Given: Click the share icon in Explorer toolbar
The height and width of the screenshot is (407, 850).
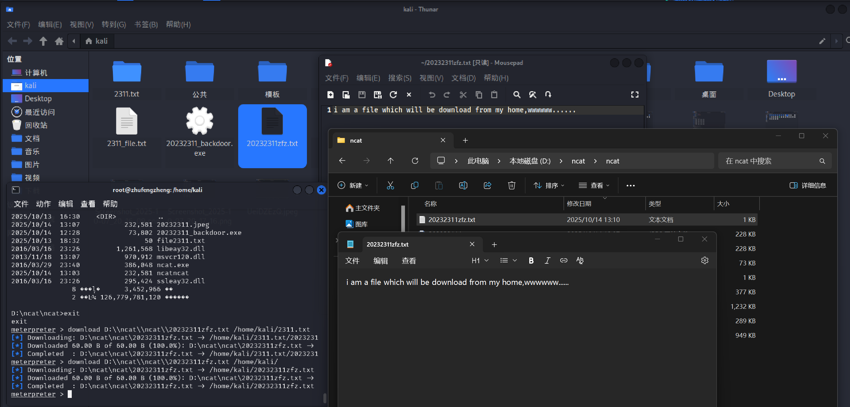Looking at the screenshot, I should [x=487, y=185].
